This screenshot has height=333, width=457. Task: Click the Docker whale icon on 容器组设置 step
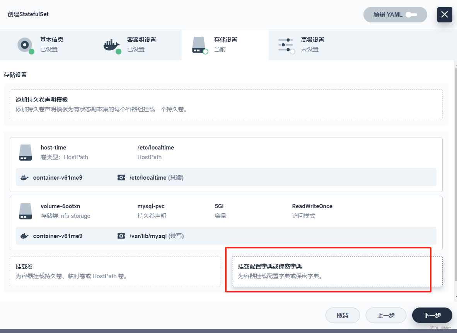coord(112,44)
